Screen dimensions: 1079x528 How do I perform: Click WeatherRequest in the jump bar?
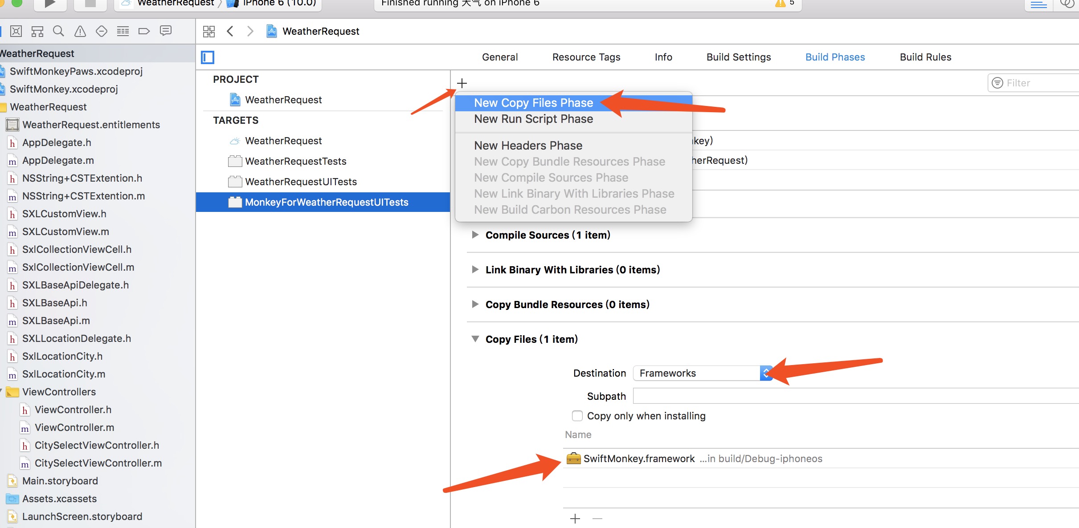321,31
